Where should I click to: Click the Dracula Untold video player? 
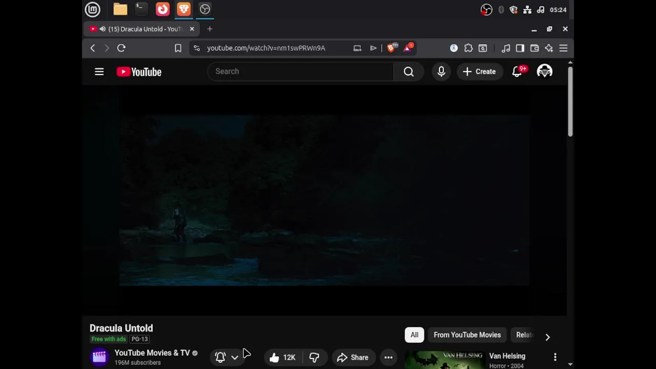tap(324, 200)
